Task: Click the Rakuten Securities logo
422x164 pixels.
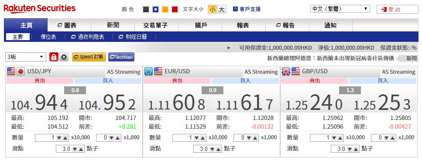Action: click(40, 9)
